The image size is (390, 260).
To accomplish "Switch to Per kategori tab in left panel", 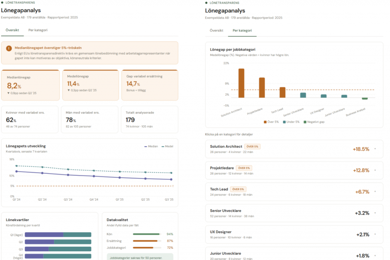I will pyautogui.click(x=38, y=30).
